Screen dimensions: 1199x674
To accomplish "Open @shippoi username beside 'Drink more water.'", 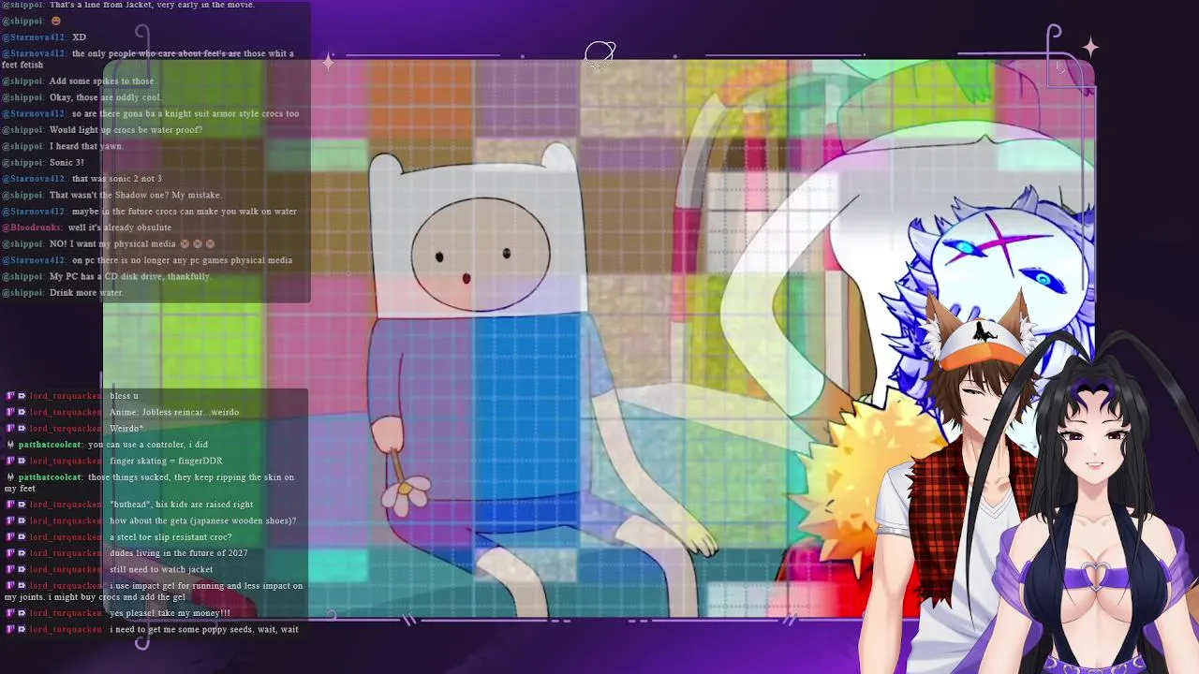I will pyautogui.click(x=22, y=293).
